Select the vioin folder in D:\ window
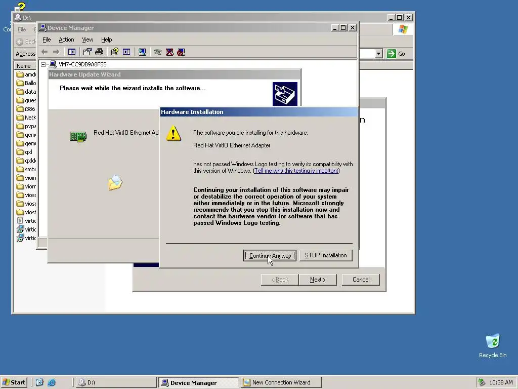Viewport: 518px width, 389px height. [x=26, y=178]
